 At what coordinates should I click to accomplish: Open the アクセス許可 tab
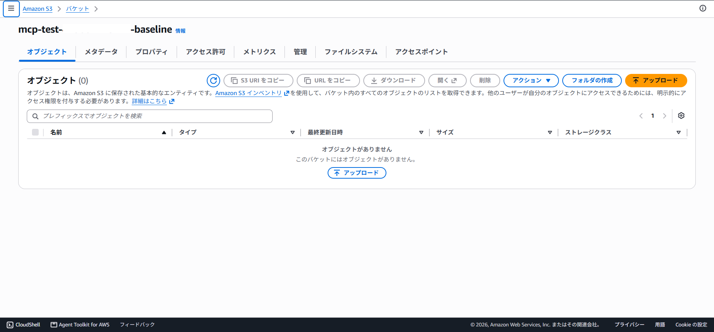[x=206, y=52]
